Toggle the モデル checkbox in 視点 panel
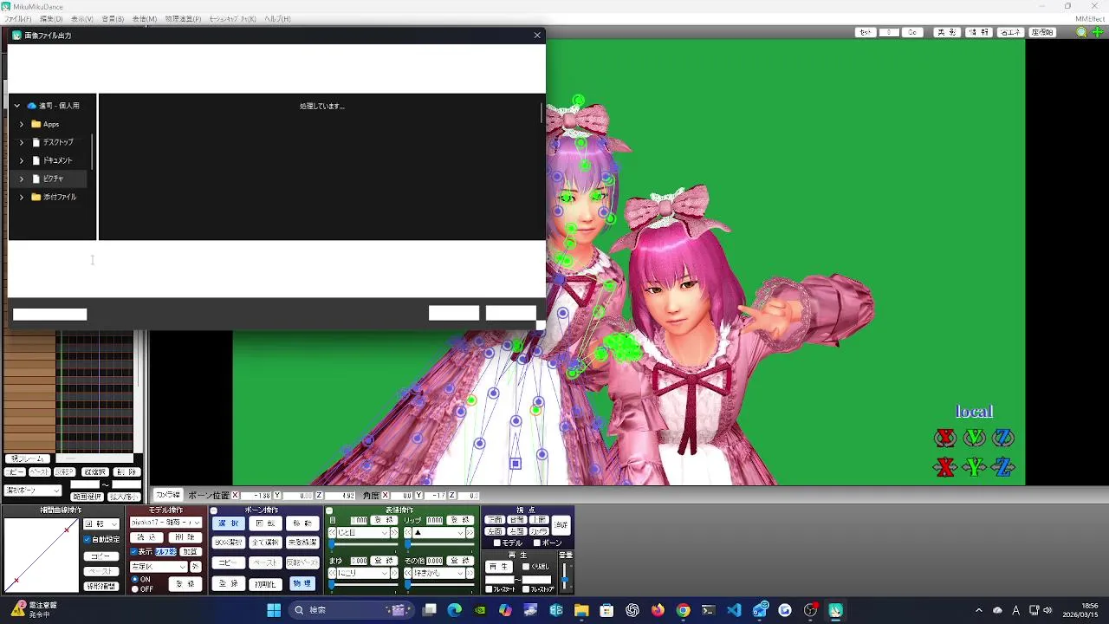 click(496, 543)
